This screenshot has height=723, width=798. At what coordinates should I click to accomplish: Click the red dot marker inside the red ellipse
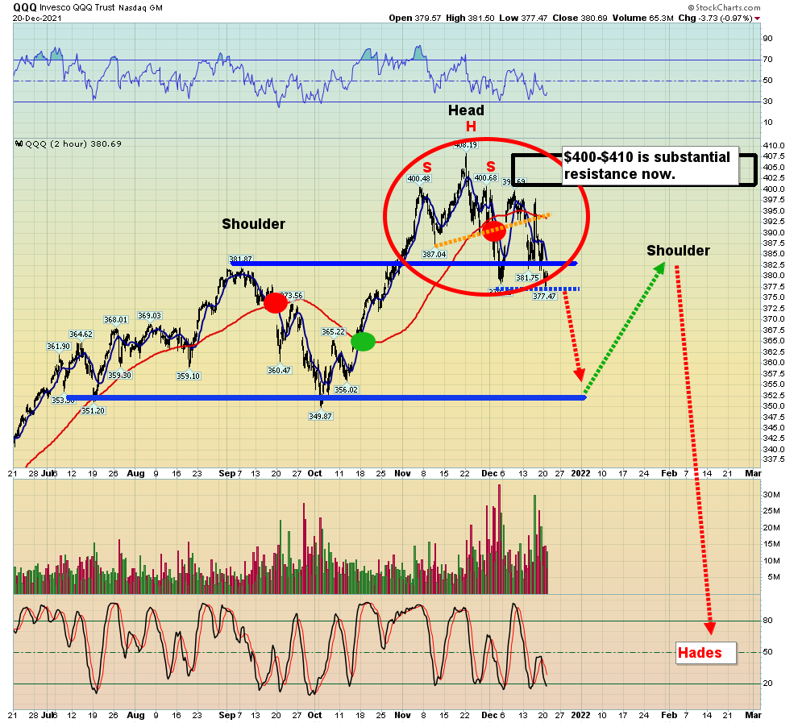[x=493, y=230]
